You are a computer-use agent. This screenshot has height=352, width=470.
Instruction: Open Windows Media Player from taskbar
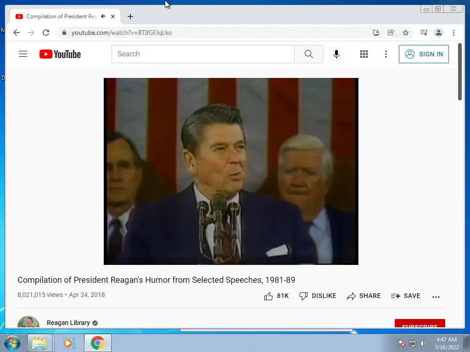coord(68,343)
